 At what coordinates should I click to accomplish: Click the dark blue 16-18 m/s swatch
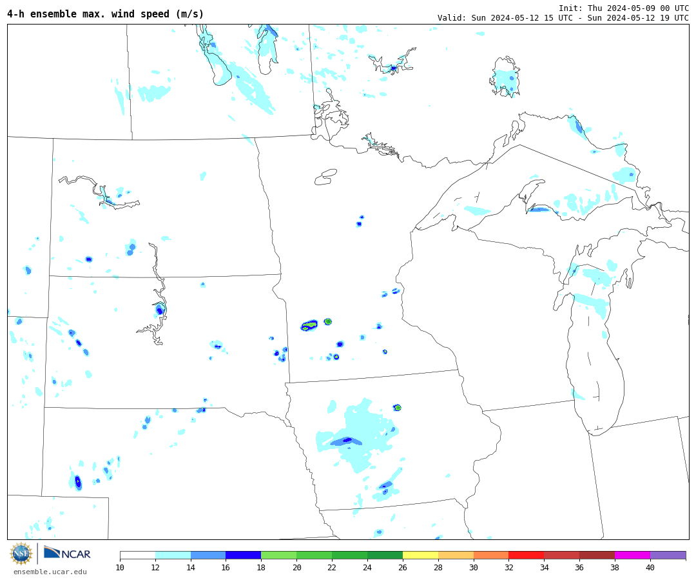tap(244, 555)
